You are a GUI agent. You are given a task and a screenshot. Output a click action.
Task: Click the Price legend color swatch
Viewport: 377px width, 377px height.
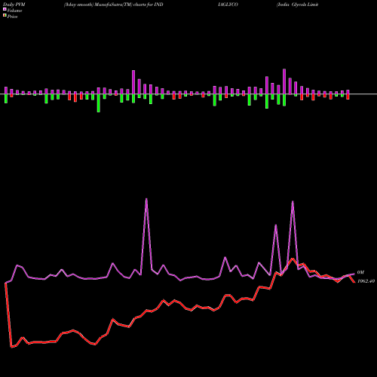pyautogui.click(x=5, y=16)
